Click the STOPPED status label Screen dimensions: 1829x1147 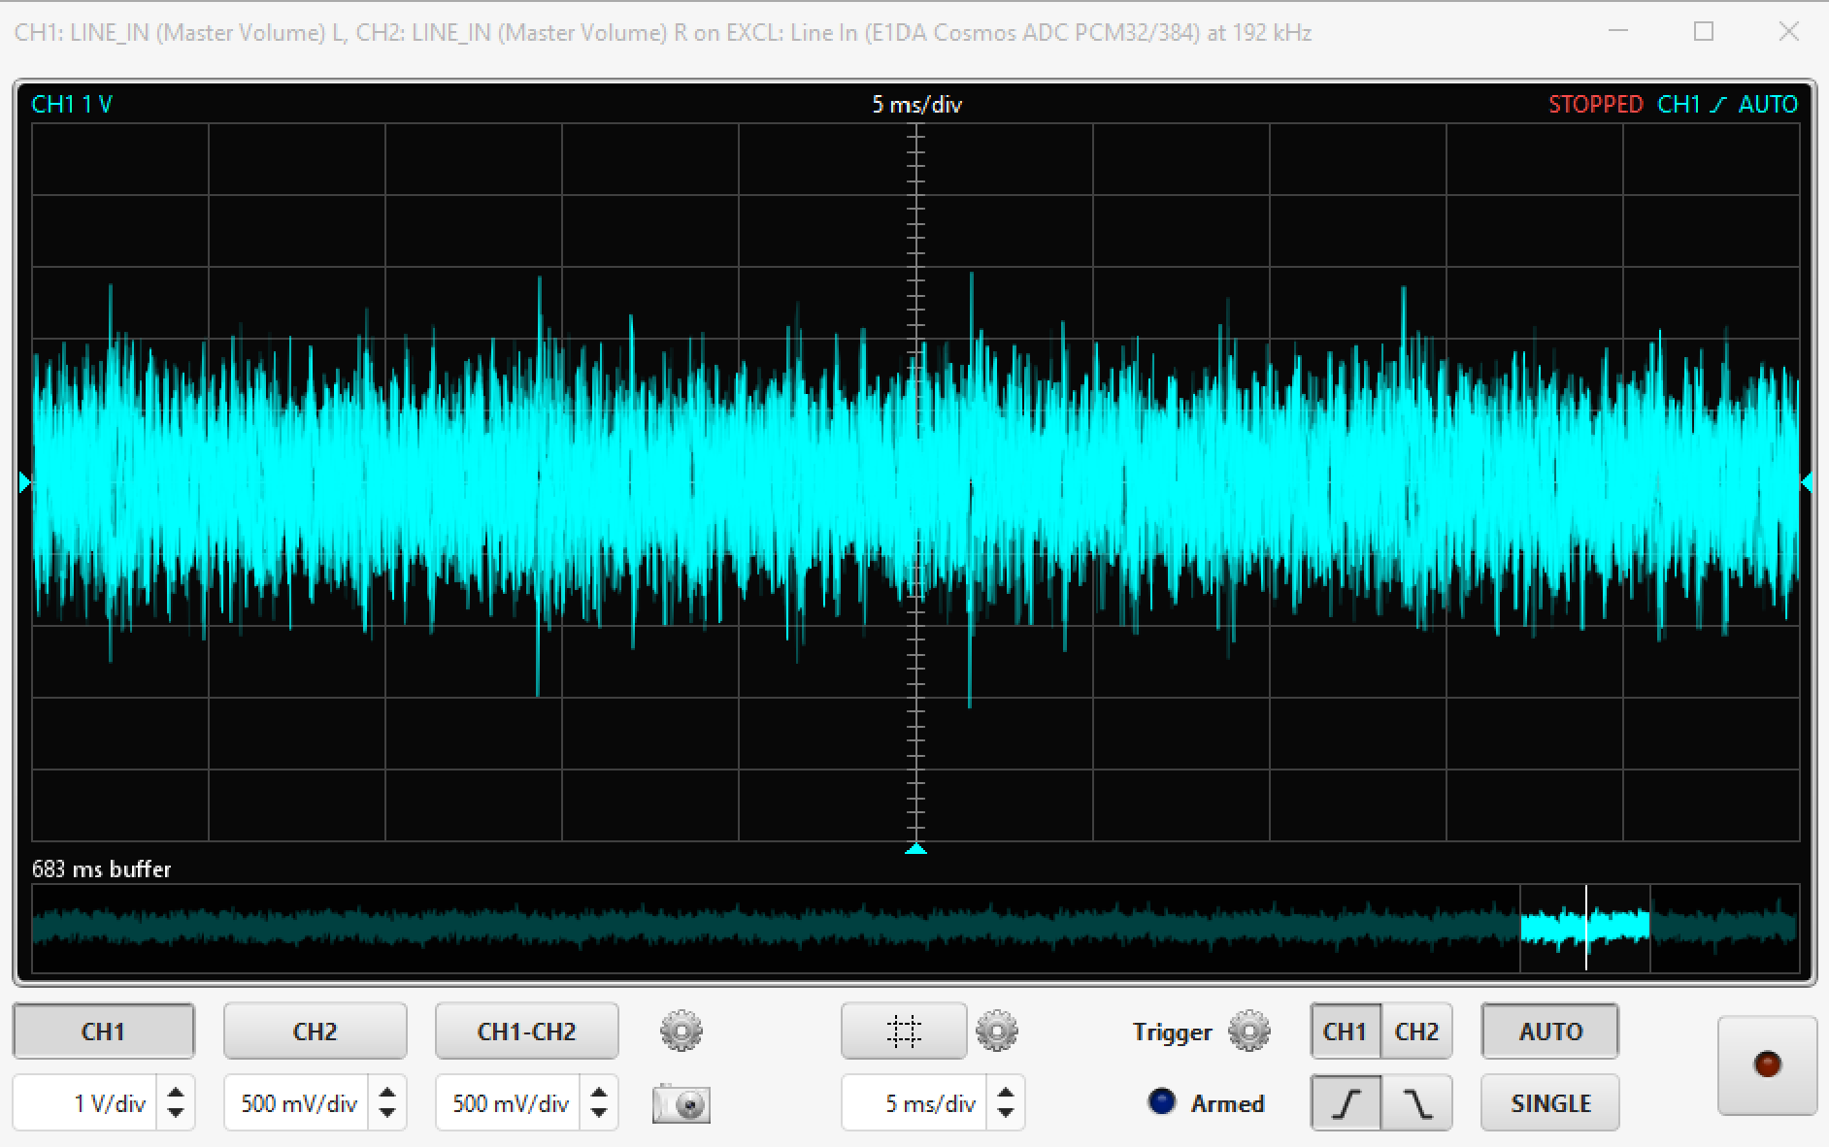(1595, 104)
